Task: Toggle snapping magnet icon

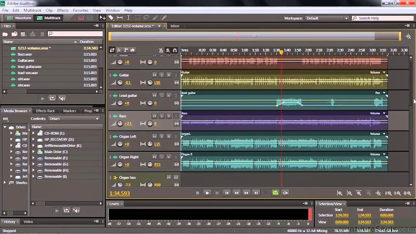Action: point(175,50)
